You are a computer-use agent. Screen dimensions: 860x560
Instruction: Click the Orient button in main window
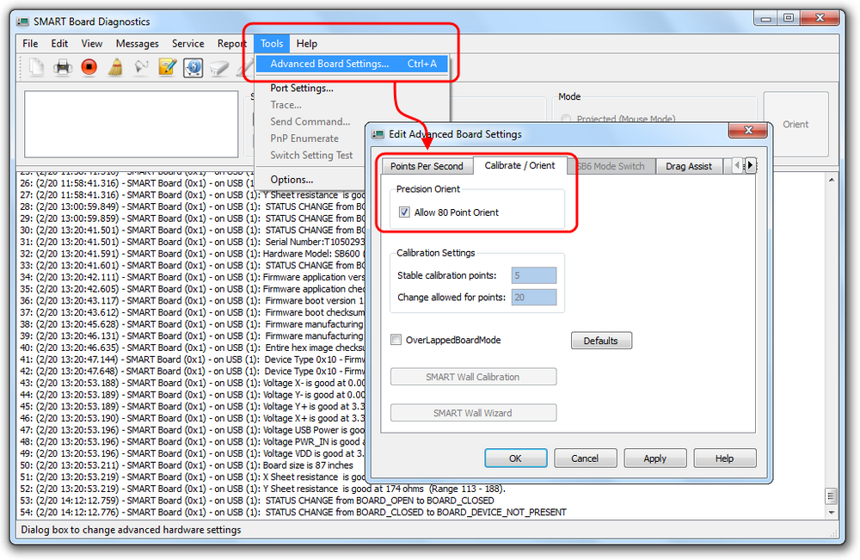point(795,125)
